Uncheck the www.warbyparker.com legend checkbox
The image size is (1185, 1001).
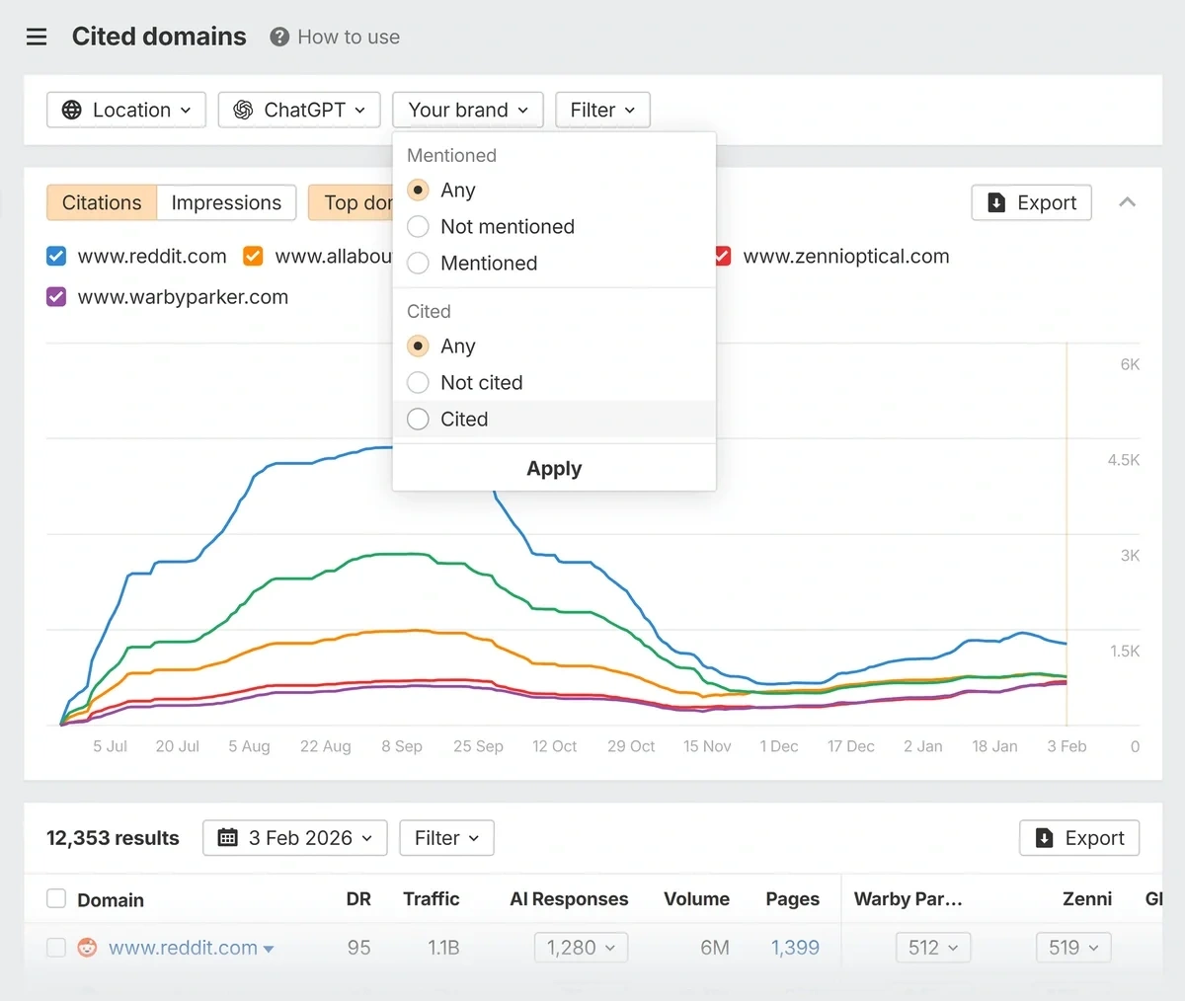[x=56, y=296]
